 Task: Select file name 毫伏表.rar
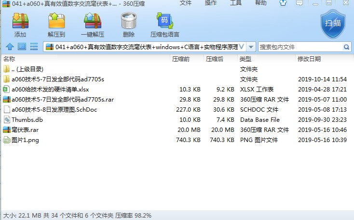pyautogui.click(x=25, y=130)
